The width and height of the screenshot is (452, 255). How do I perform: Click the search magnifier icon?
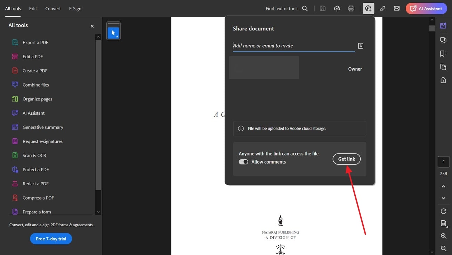point(305,9)
